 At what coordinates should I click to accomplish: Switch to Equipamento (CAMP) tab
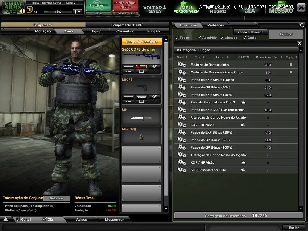(127, 25)
